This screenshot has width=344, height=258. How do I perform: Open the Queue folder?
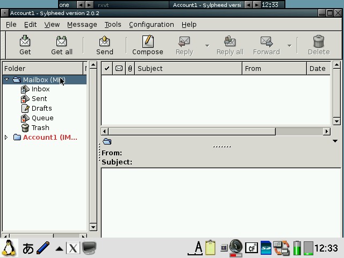[x=42, y=118]
